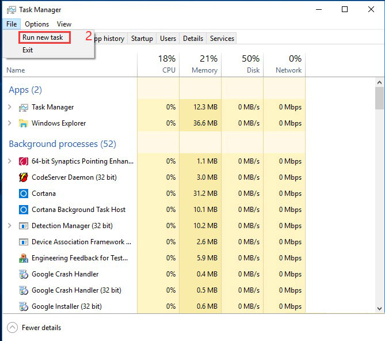This screenshot has height=341, width=385.
Task: Choose Run new task
Action: click(x=43, y=37)
